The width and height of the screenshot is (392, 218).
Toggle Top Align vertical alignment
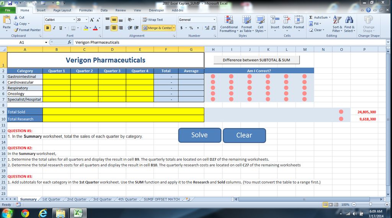tap(108, 20)
